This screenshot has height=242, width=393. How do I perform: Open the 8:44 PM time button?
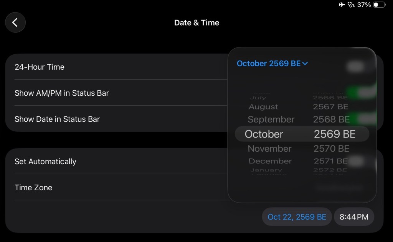tap(354, 217)
